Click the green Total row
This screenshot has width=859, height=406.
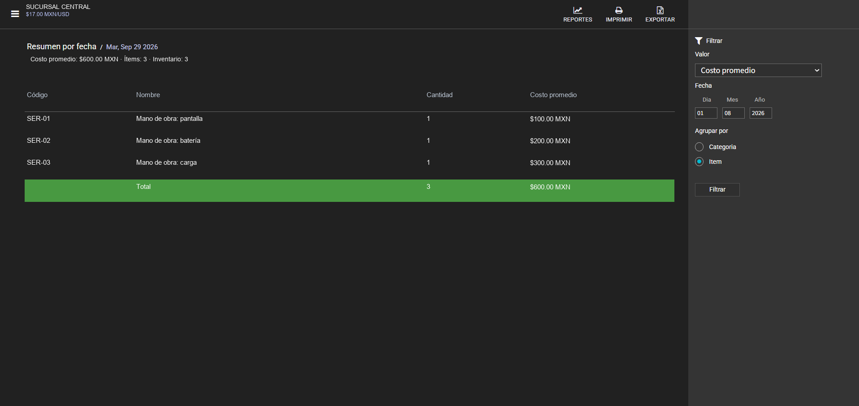(x=350, y=191)
